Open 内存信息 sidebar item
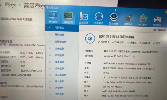The image size is (167, 100). click(59, 55)
